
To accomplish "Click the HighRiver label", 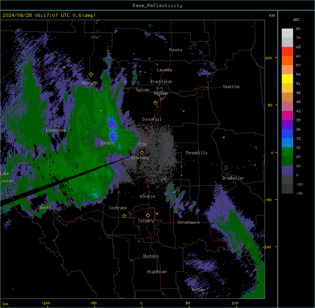I will coord(157,272).
